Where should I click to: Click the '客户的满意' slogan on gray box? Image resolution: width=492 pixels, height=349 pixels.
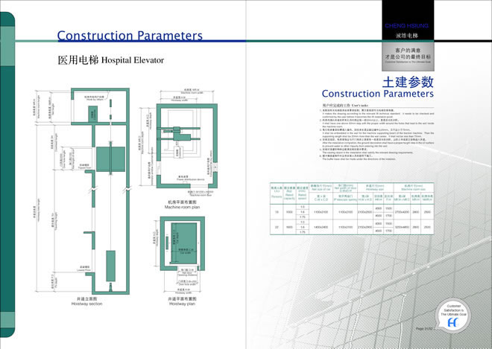408,50
